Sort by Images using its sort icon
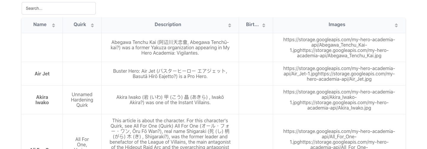The height and width of the screenshot is (149, 427). coord(396,26)
